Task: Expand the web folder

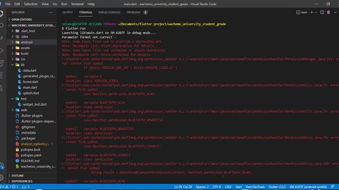Action: (24, 110)
